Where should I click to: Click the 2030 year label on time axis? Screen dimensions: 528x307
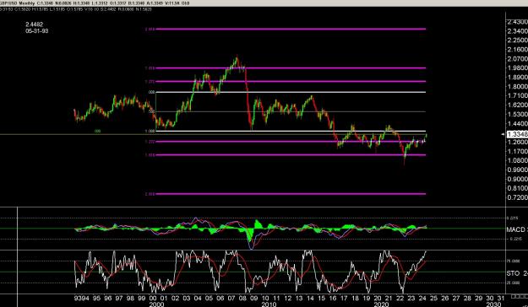(x=493, y=304)
